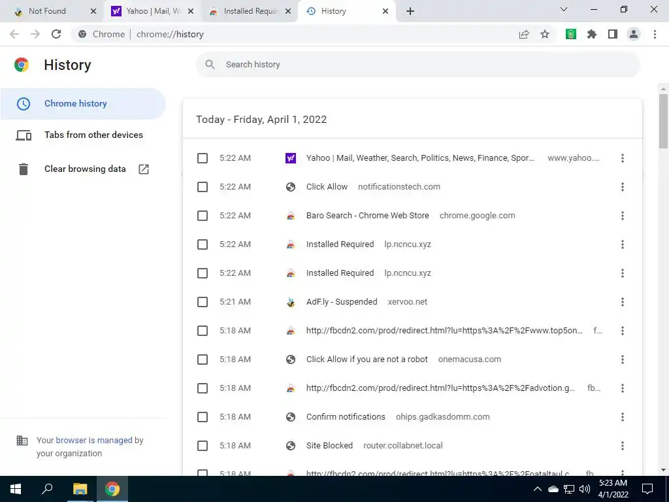The width and height of the screenshot is (669, 502).
Task: Click the Chrome history clock icon
Action: (24, 104)
